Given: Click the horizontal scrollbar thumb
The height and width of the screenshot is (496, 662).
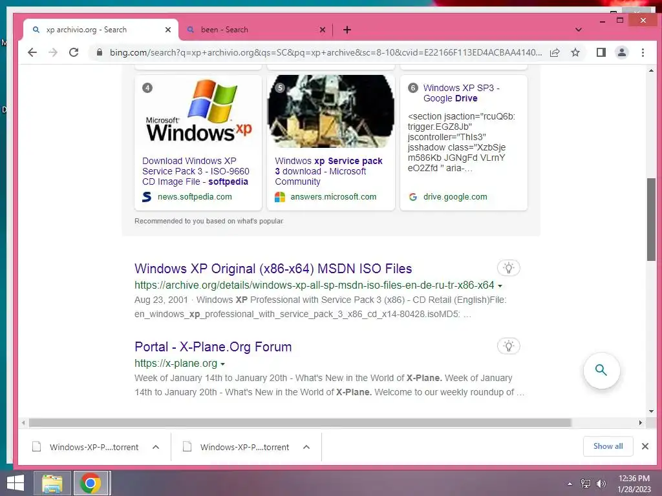Looking at the screenshot, I should pyautogui.click(x=300, y=422).
